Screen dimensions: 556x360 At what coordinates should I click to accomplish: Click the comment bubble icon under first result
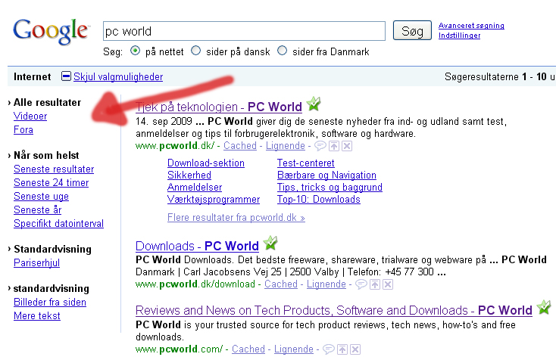320,146
